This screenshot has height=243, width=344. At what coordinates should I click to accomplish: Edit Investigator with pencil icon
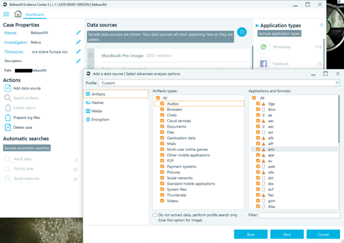point(78,42)
